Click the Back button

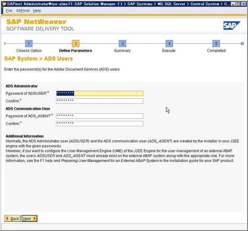pyautogui.click(x=13, y=218)
